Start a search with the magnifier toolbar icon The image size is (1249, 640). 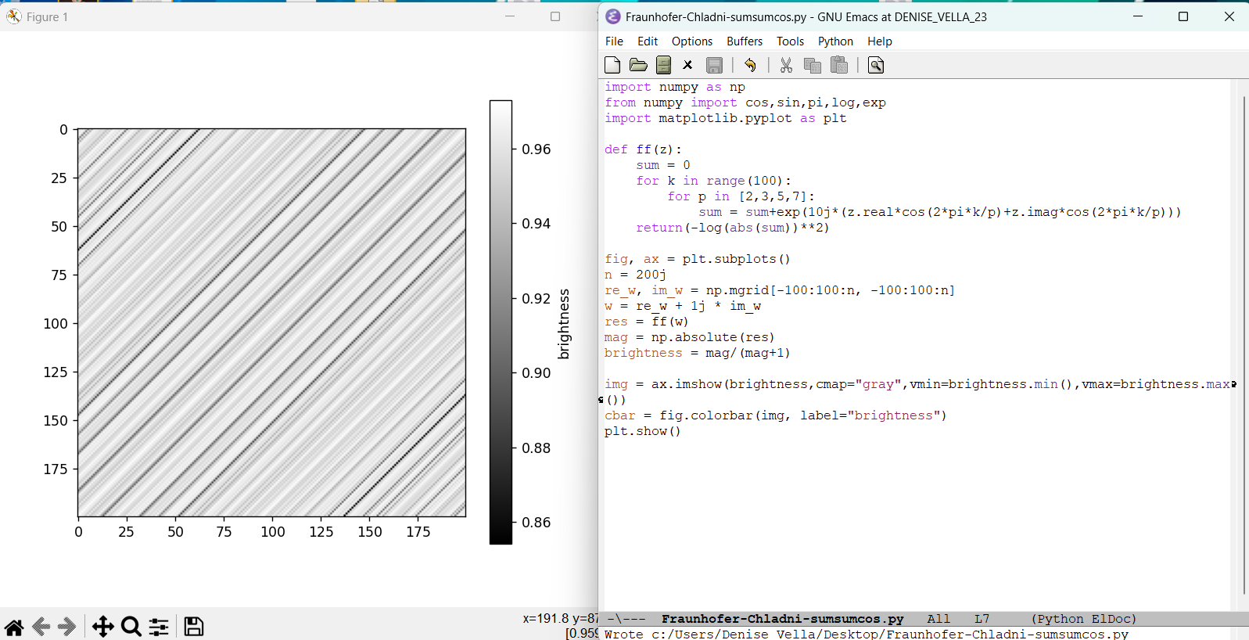point(876,65)
